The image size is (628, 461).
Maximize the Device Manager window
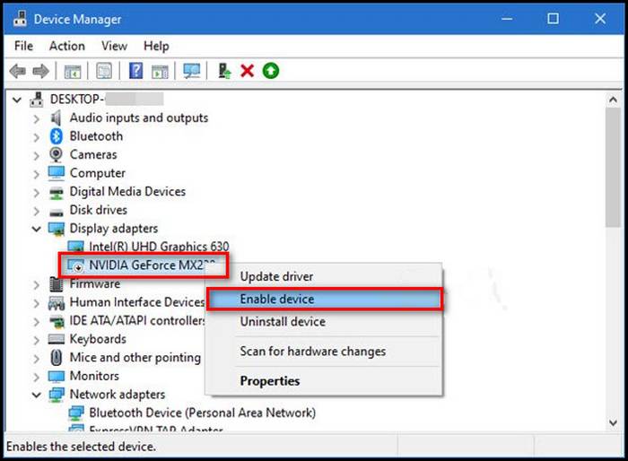[x=554, y=19]
